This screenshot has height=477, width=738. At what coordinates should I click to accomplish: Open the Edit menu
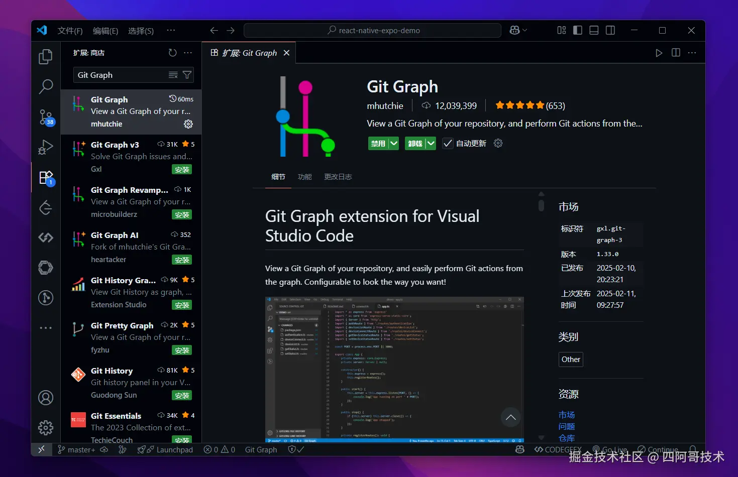pos(106,31)
